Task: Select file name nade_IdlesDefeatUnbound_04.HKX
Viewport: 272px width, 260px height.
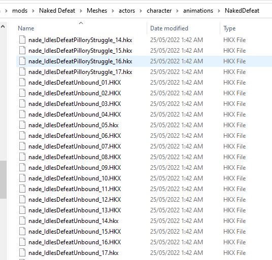Action: (75, 115)
